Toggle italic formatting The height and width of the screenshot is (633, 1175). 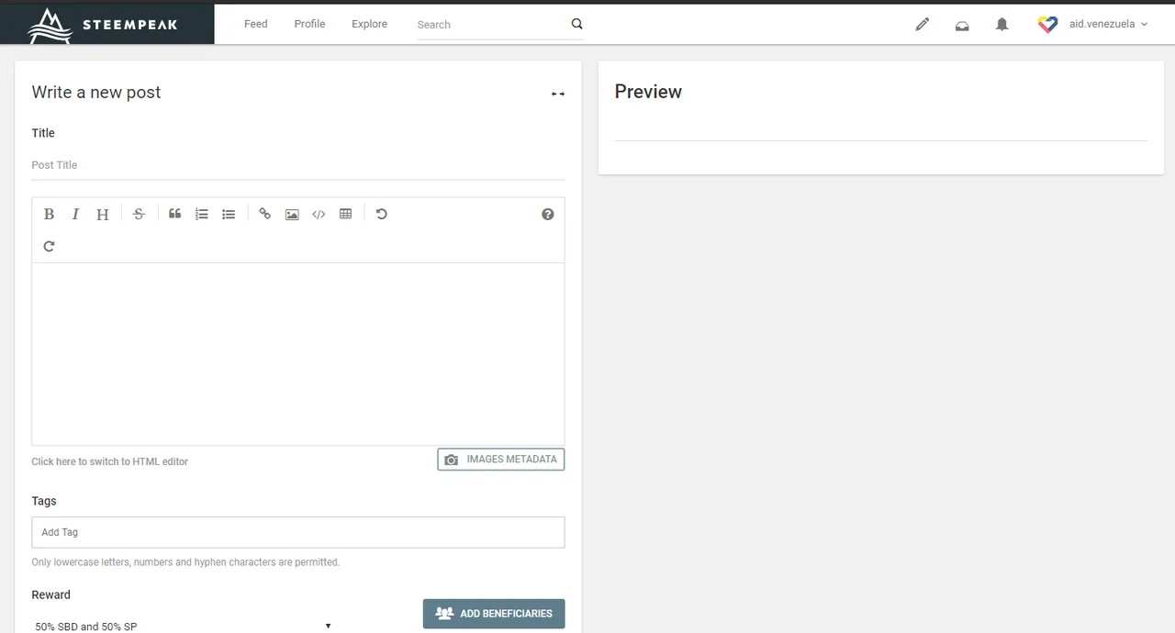(x=75, y=214)
